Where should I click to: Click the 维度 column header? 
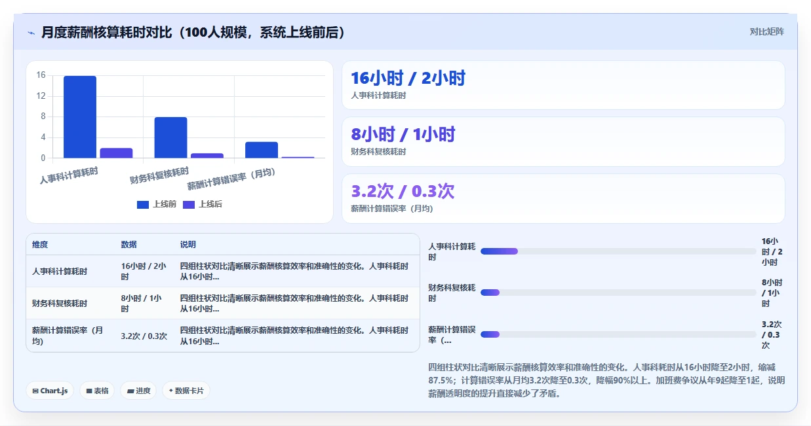point(40,245)
